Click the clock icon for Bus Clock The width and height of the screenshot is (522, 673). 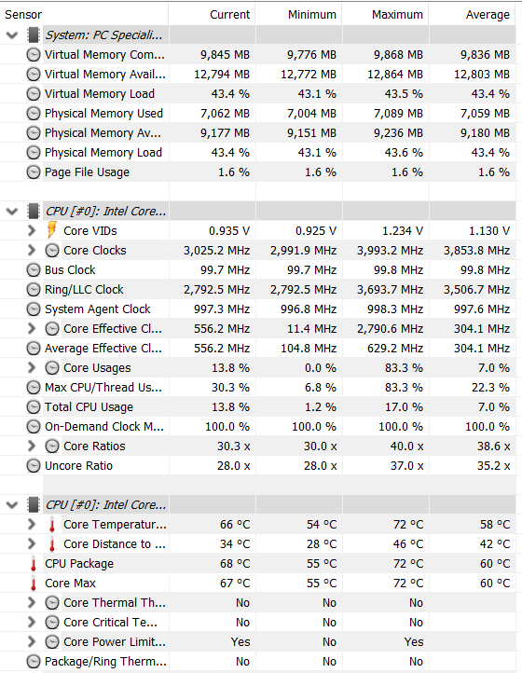(x=34, y=270)
